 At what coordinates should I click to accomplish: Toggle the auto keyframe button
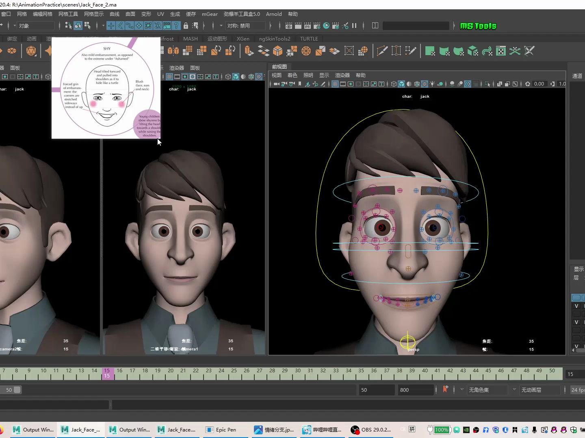click(445, 390)
